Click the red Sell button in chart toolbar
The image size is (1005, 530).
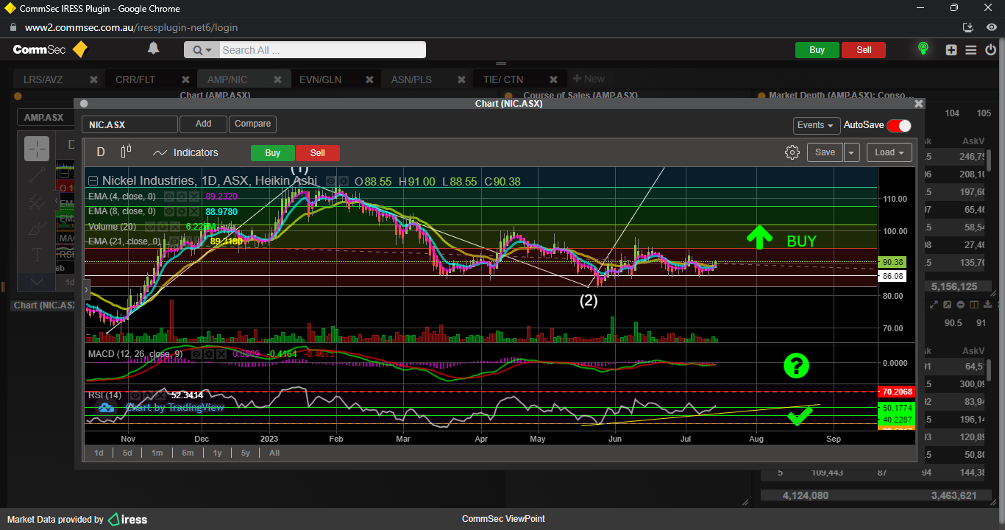pyautogui.click(x=317, y=153)
